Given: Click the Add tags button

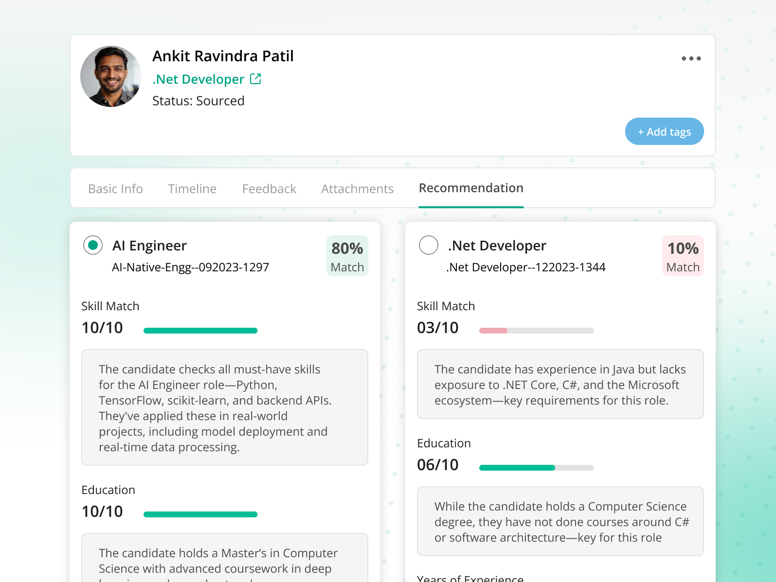Looking at the screenshot, I should coord(664,132).
